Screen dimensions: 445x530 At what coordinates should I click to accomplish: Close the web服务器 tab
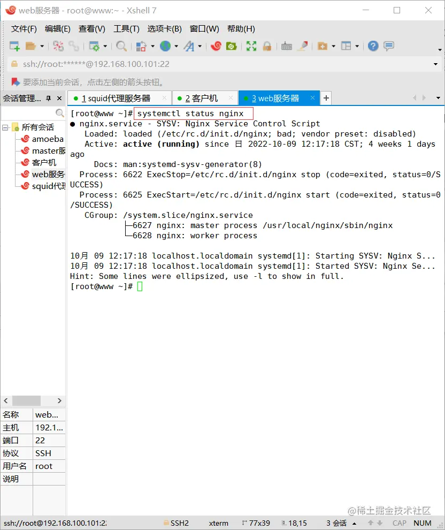(313, 98)
